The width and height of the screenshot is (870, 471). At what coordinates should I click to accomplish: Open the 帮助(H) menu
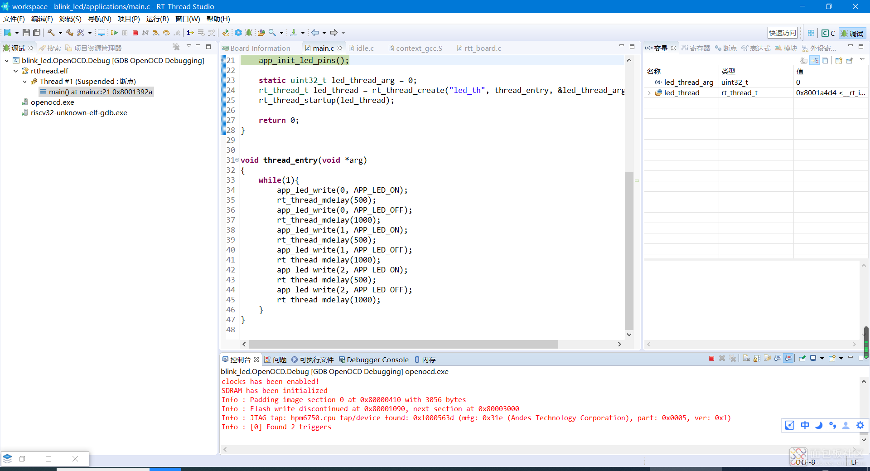tap(218, 19)
